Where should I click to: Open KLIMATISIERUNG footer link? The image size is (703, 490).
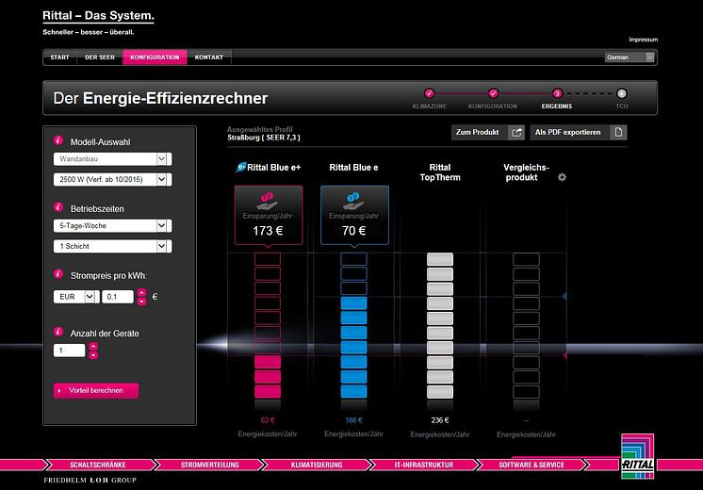click(317, 465)
